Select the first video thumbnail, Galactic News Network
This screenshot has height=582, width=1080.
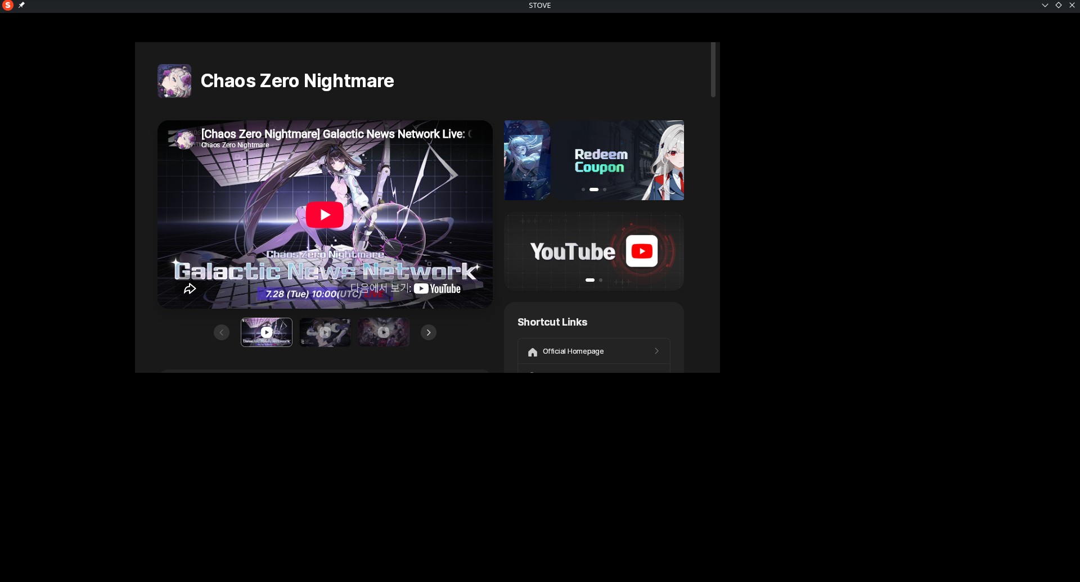(x=267, y=332)
